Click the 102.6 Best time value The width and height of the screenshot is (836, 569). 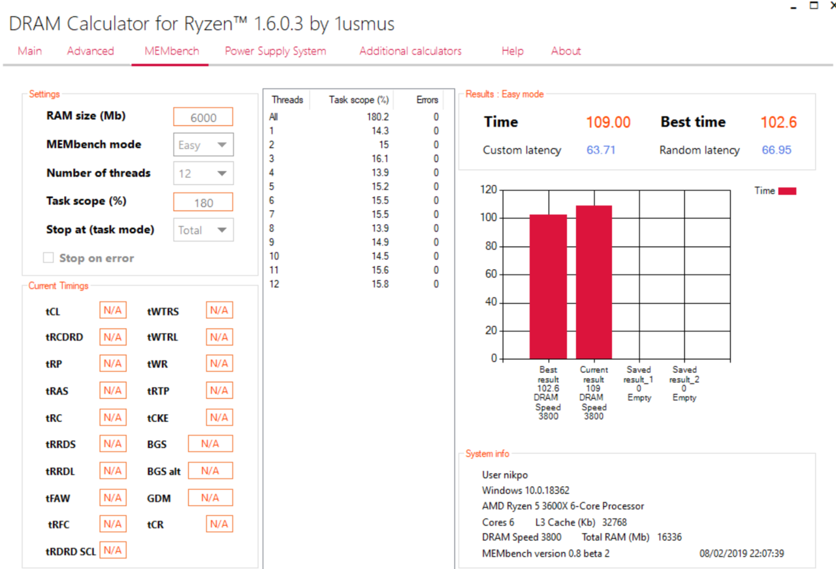coord(779,122)
